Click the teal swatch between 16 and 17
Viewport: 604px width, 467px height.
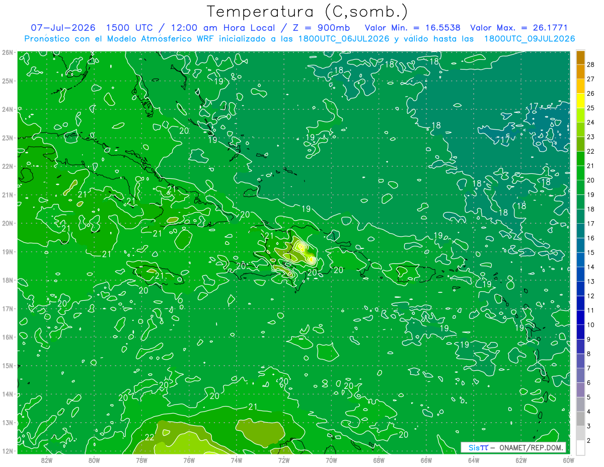tap(580, 231)
